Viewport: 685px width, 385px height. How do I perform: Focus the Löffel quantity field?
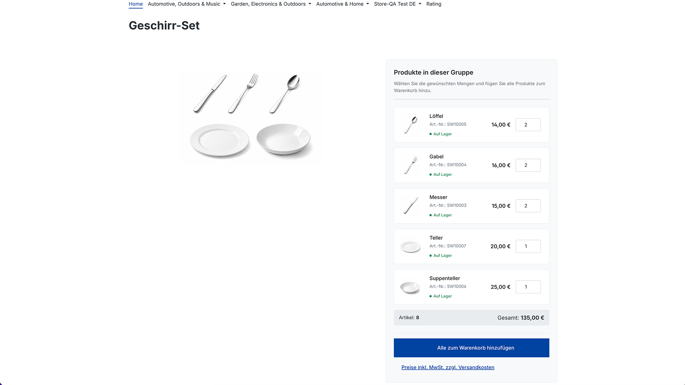[x=528, y=125]
